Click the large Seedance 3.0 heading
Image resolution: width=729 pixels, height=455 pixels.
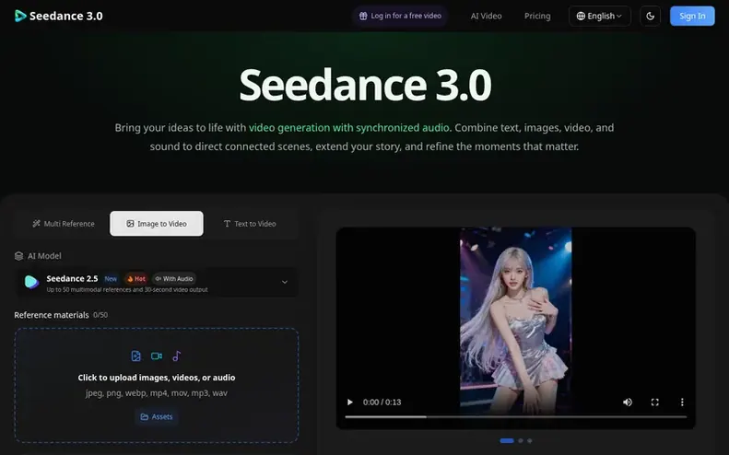click(365, 85)
